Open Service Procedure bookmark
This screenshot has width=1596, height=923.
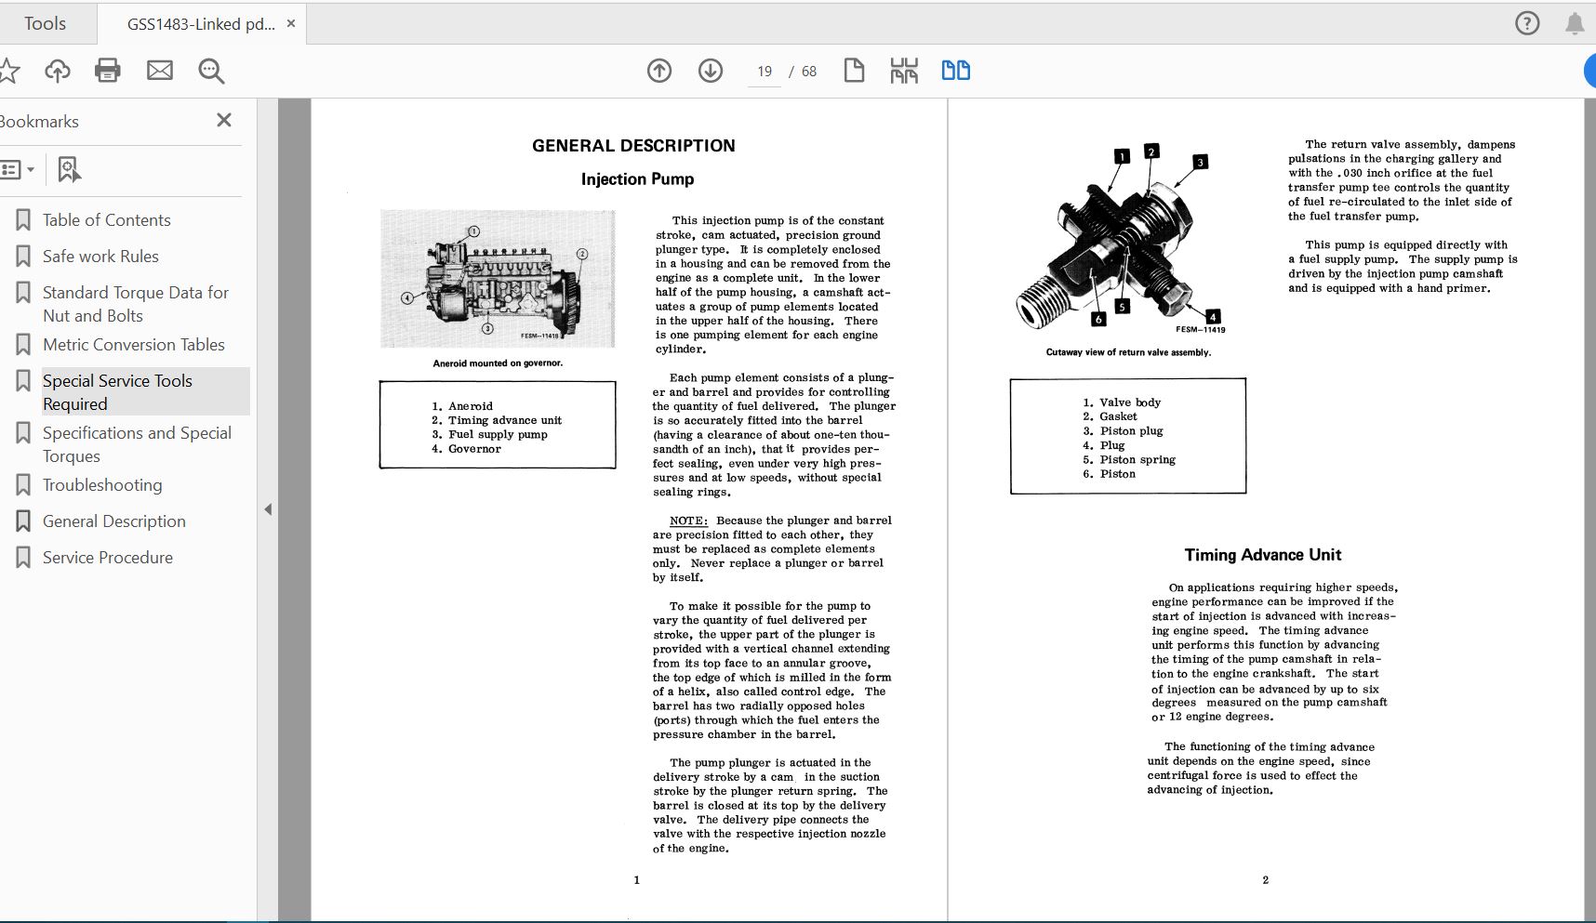click(x=108, y=558)
